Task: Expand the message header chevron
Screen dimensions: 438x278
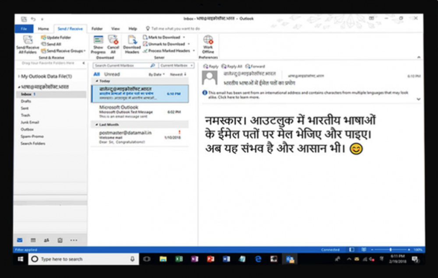Action: (418, 99)
